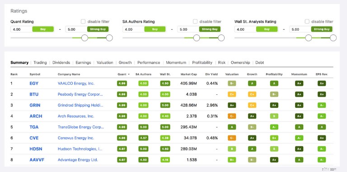
Task: Sort by Quant column header arrow
Action: click(x=129, y=74)
